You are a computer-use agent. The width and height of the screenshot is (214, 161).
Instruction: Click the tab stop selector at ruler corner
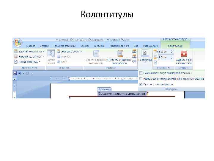pyautogui.click(x=15, y=79)
